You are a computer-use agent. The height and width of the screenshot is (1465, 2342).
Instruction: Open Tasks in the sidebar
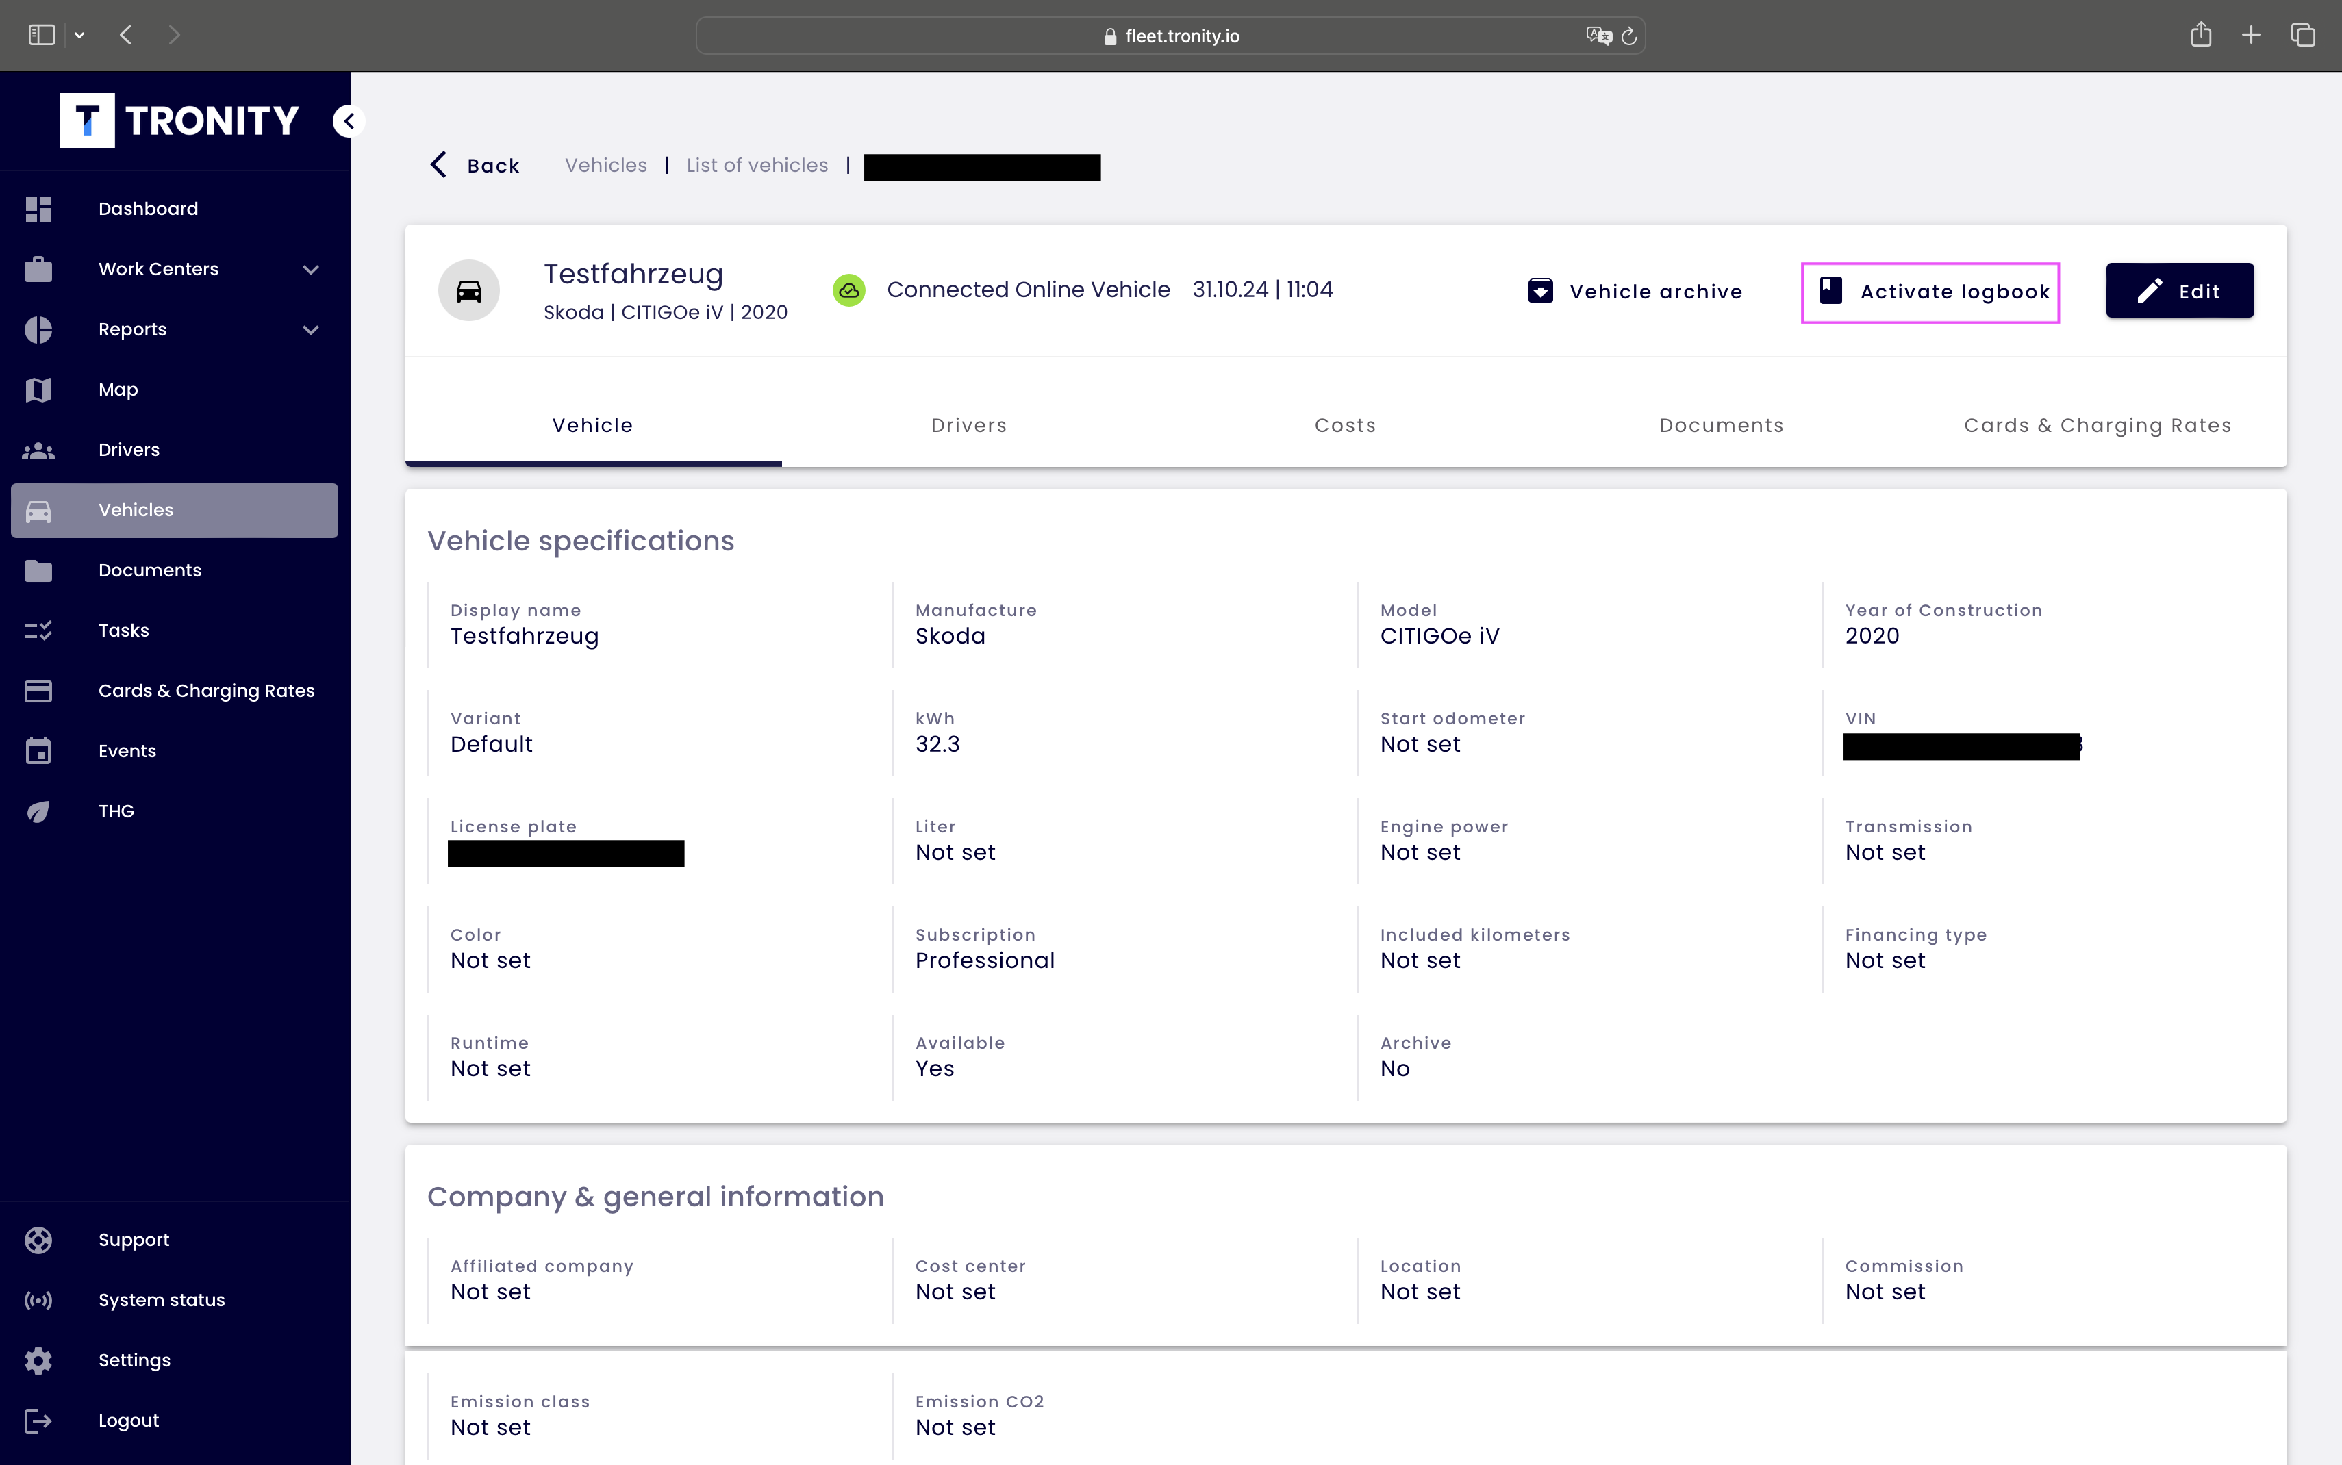point(175,630)
